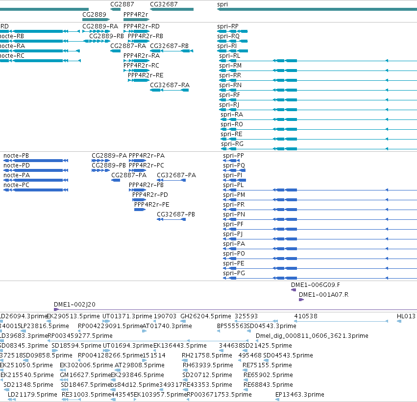Select the DME1-001A07.R feature label
Viewport: 417px width, 402px height.
click(x=324, y=295)
